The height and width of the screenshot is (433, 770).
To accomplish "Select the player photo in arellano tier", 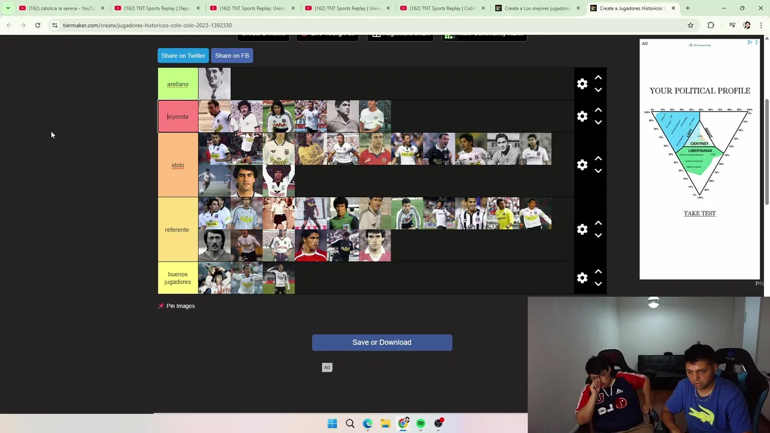I will pos(214,84).
